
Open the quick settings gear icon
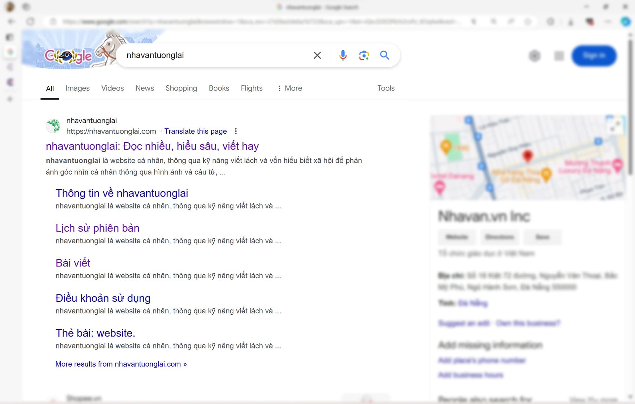click(534, 56)
